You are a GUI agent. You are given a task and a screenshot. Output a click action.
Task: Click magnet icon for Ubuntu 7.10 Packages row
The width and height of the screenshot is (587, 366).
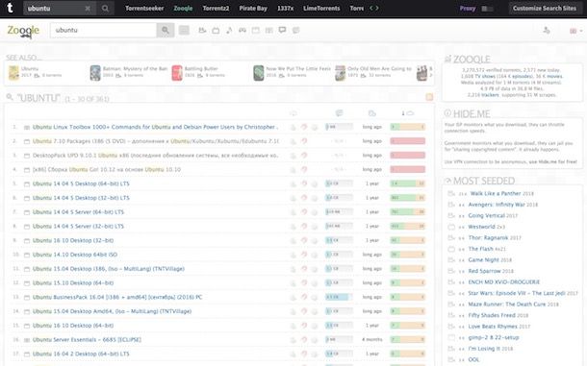coord(304,141)
